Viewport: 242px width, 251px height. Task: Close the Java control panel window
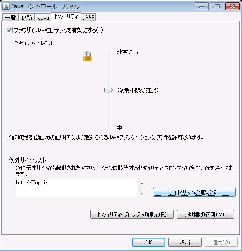(232, 7)
